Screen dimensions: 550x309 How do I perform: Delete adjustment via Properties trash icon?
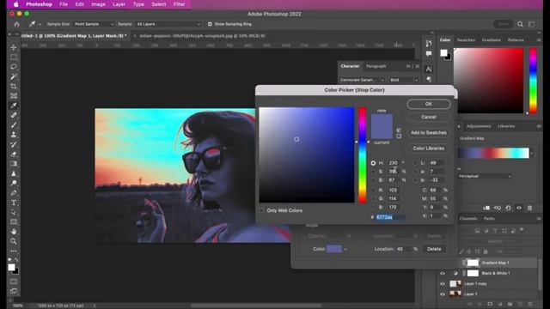[529, 208]
